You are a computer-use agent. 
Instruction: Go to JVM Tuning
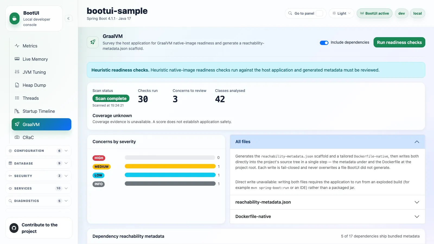[x=42, y=72]
